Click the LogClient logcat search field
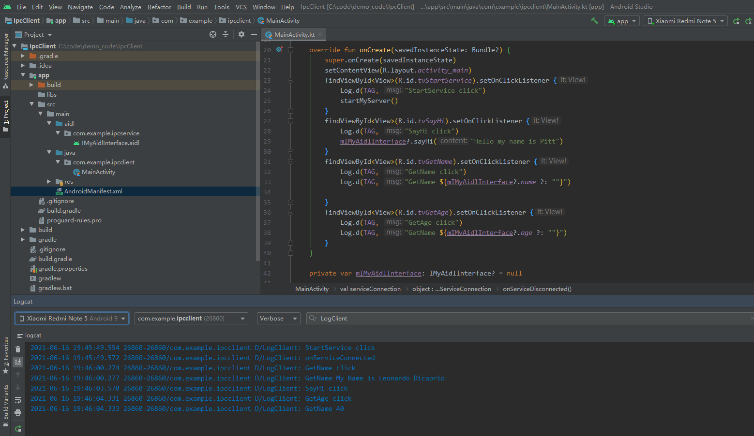Viewport: 754px width, 436px height. 530,318
